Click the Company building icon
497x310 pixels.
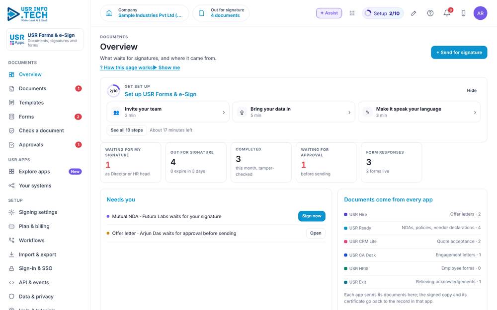point(109,13)
